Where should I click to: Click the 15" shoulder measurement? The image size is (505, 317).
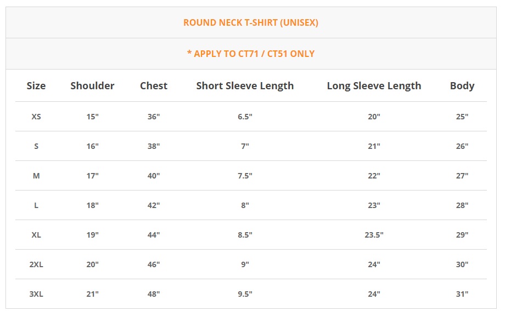coord(92,117)
